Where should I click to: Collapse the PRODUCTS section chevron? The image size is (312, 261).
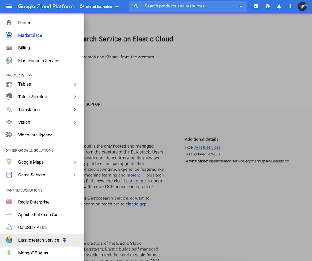30,76
